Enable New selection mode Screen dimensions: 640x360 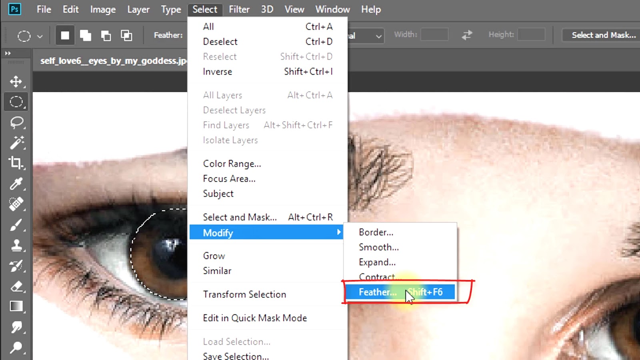[65, 36]
